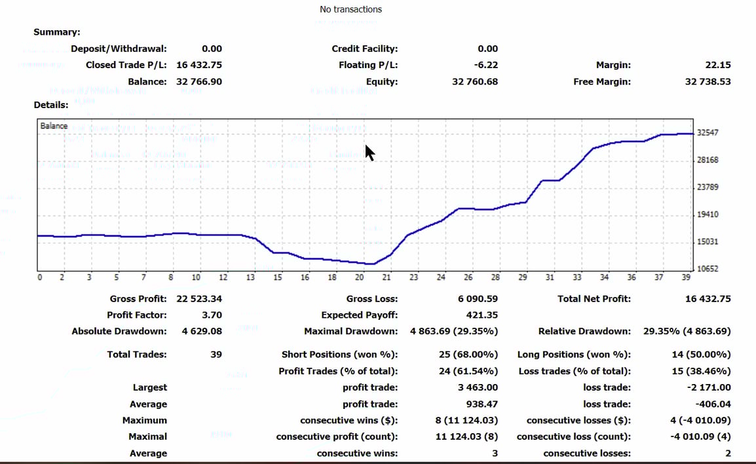Viewport: 756px width, 464px height.
Task: Click the 'Closed Trade P/L:' label
Action: pos(126,65)
